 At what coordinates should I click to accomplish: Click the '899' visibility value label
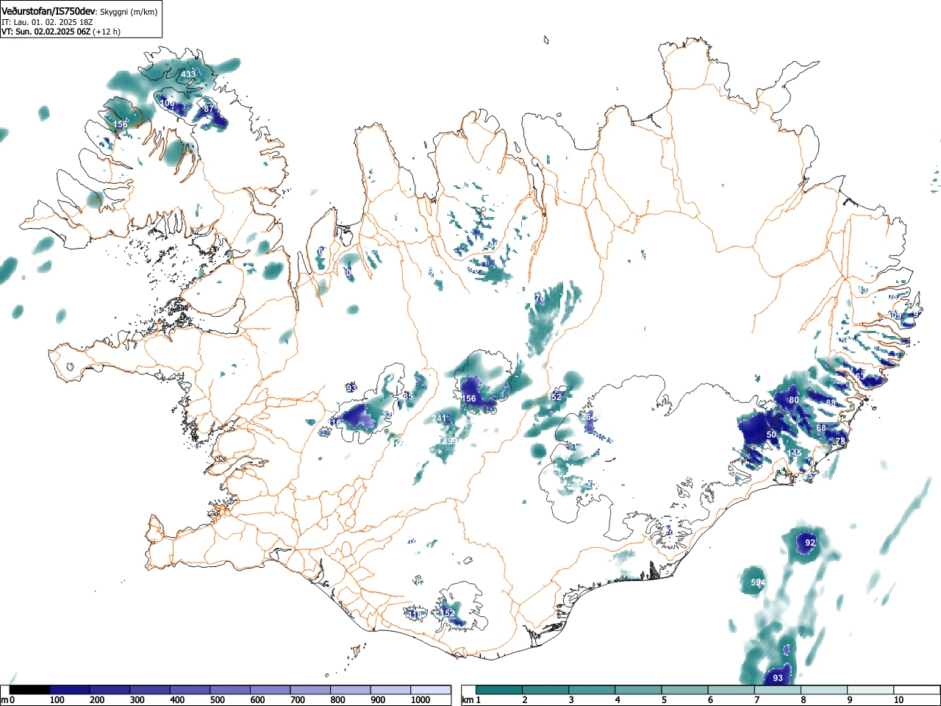pos(450,441)
